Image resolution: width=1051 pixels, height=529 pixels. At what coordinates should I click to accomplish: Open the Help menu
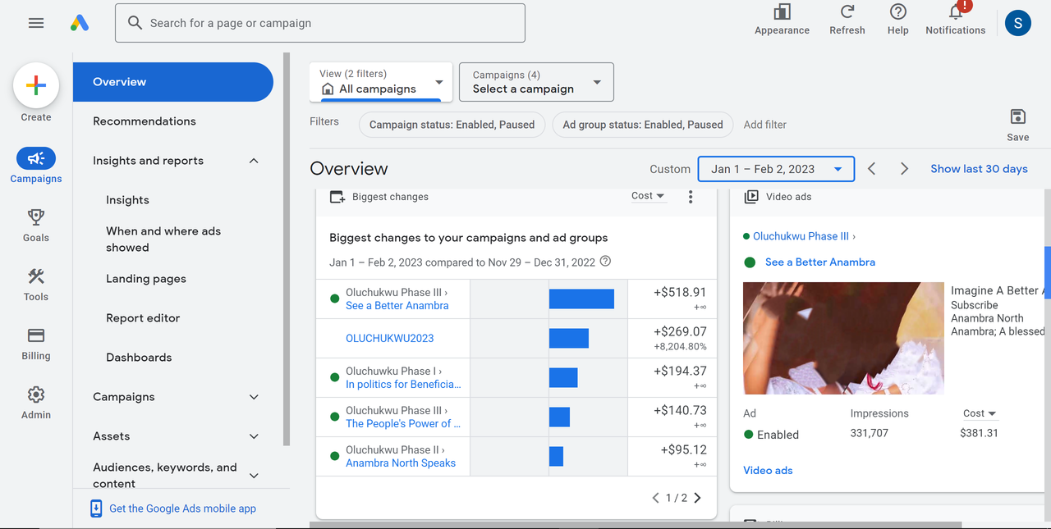tap(898, 20)
